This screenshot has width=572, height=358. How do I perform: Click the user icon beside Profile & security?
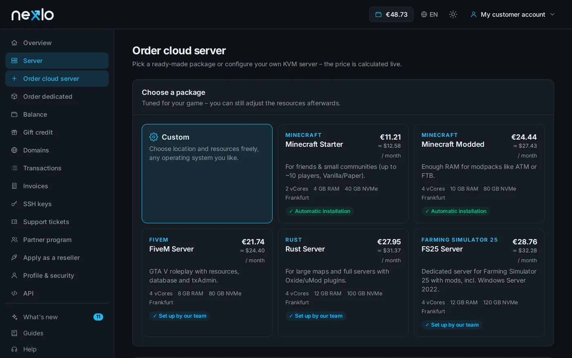coord(14,275)
